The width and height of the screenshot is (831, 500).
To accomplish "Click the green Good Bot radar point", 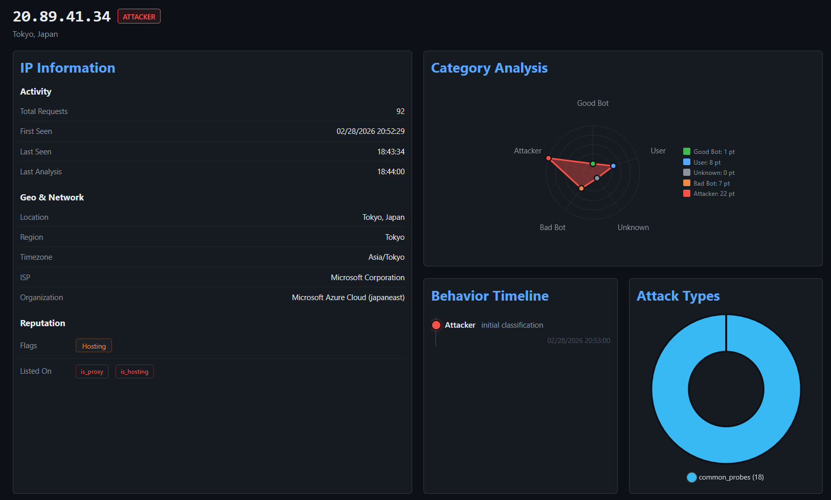I will click(592, 164).
